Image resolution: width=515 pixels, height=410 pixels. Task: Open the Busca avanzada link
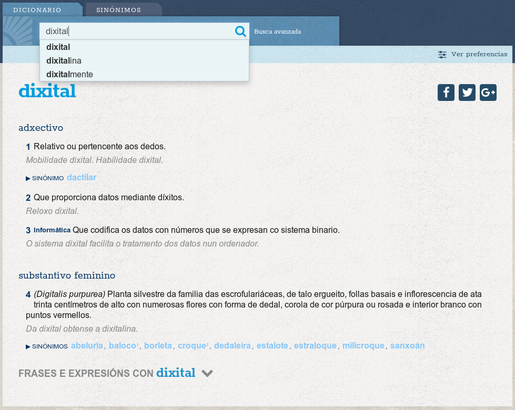tap(277, 32)
